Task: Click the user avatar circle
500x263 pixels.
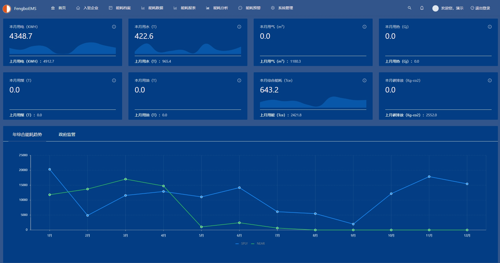Action: click(435, 8)
